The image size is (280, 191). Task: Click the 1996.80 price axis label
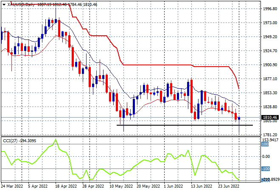click(x=270, y=8)
